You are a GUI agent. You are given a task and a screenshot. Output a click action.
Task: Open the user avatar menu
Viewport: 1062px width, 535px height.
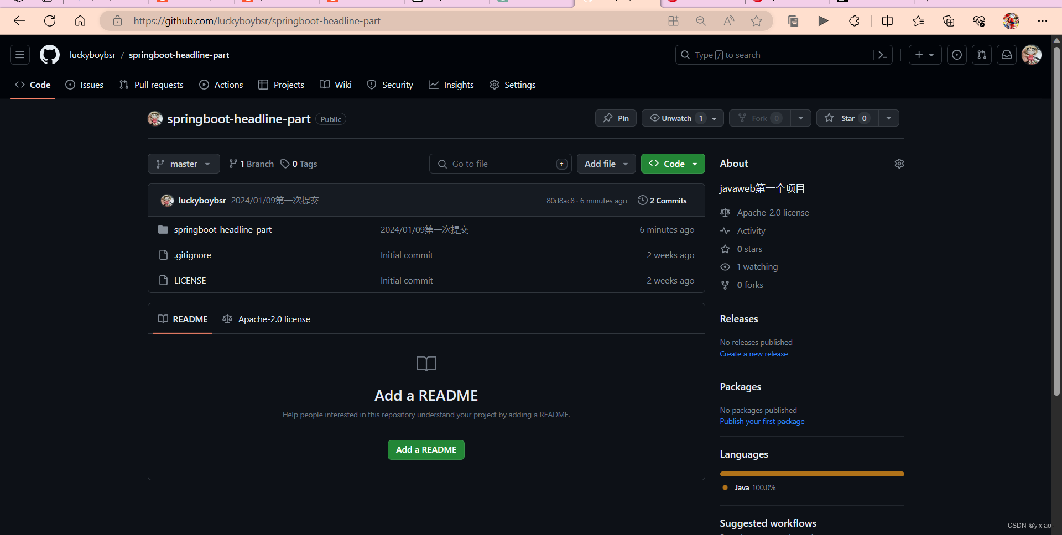coord(1032,55)
